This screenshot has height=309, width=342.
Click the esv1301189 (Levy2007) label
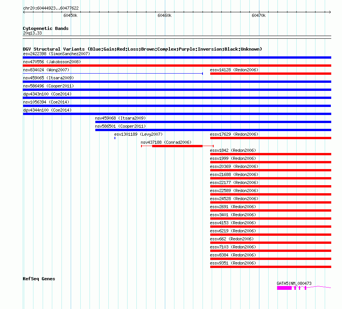tap(138, 134)
